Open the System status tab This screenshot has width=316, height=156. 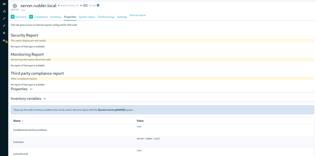click(87, 17)
